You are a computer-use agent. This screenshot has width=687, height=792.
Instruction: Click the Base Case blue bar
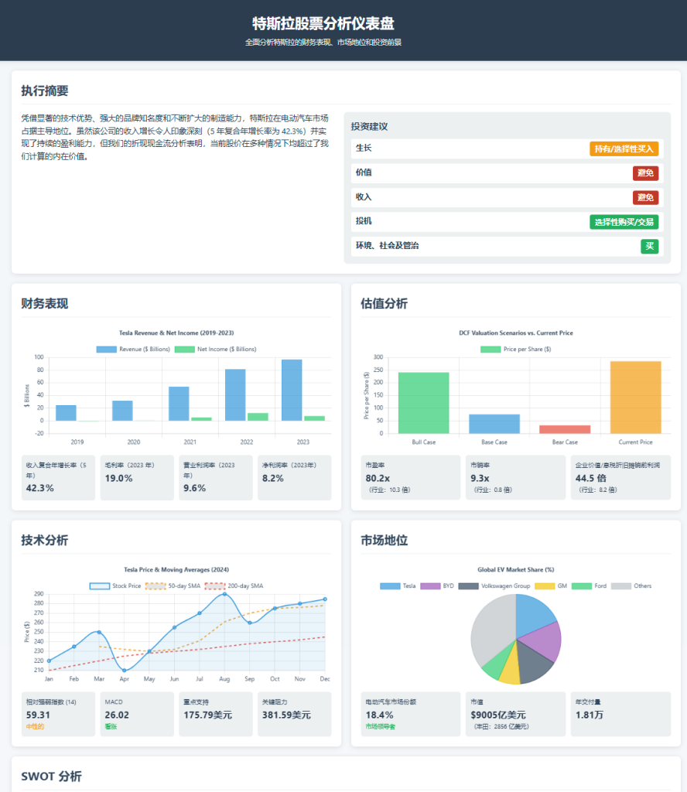494,424
